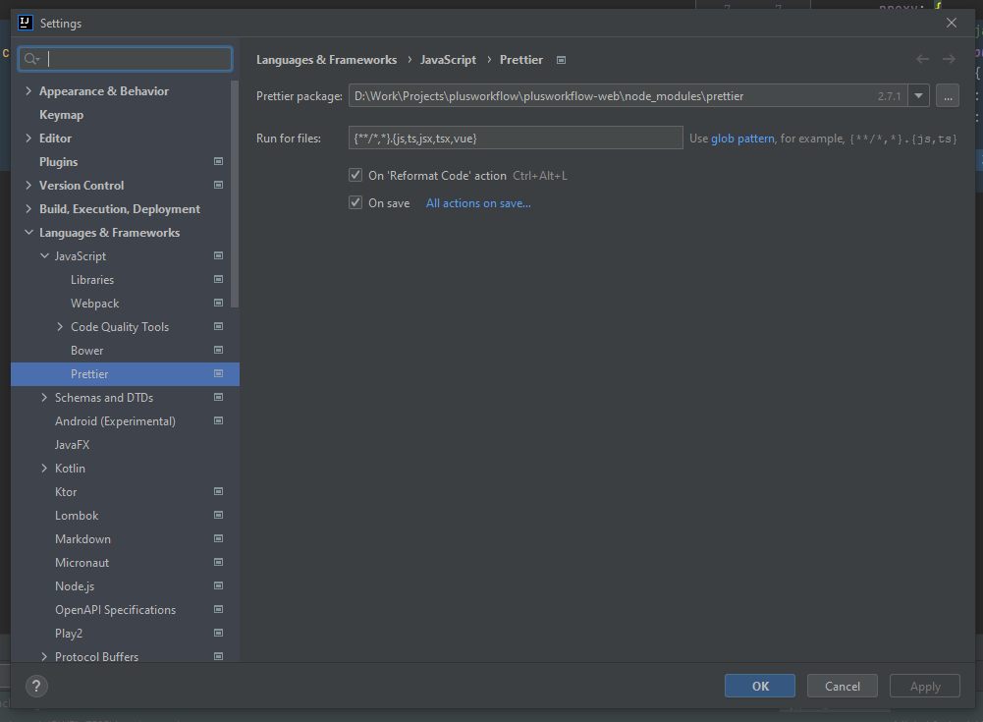Screen dimensions: 983x722
Task: Click the project-level icon beside Code Quality Tools
Action: point(218,326)
